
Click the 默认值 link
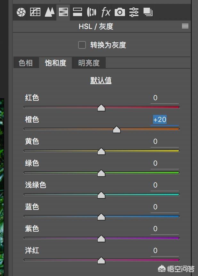point(101,80)
